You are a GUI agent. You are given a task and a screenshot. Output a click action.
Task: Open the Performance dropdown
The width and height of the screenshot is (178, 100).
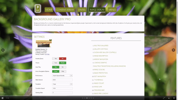pos(62,76)
